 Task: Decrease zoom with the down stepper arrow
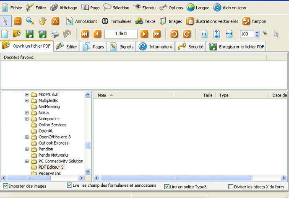[257, 36]
